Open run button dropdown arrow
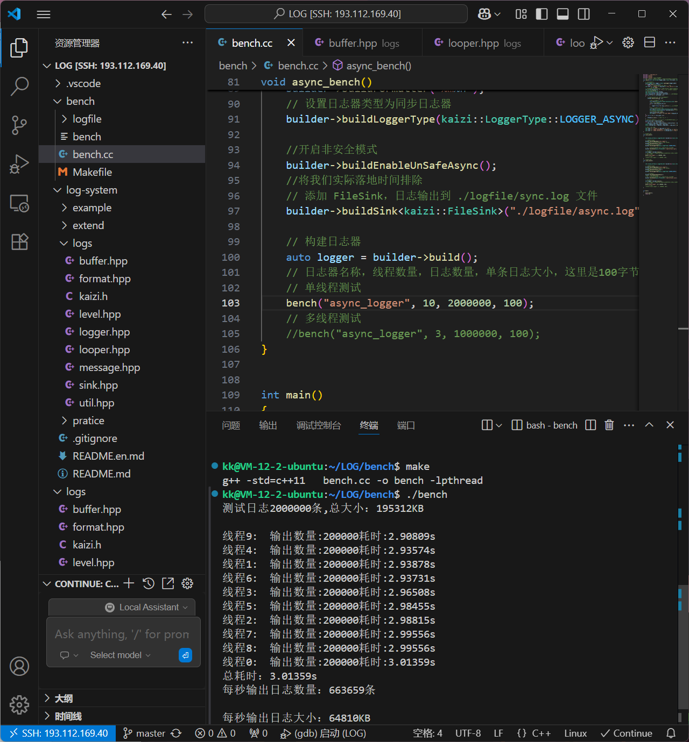This screenshot has width=689, height=742. [609, 42]
